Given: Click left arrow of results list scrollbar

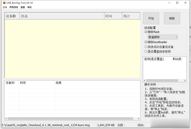Looking at the screenshot, I should 6,119.
